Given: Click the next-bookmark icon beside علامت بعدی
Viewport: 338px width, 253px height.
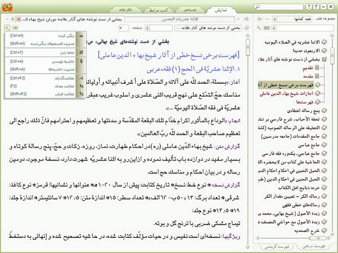Looking at the screenshot, I should (x=81, y=86).
